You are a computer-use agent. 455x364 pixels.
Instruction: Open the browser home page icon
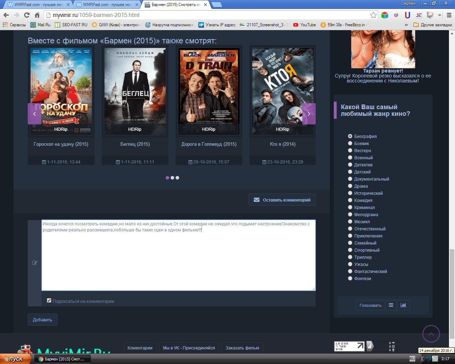(37, 15)
